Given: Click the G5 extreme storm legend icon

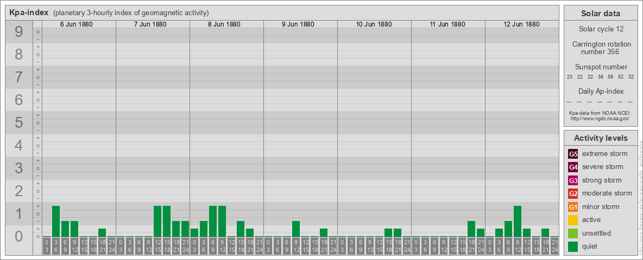Looking at the screenshot, I should 573,154.
